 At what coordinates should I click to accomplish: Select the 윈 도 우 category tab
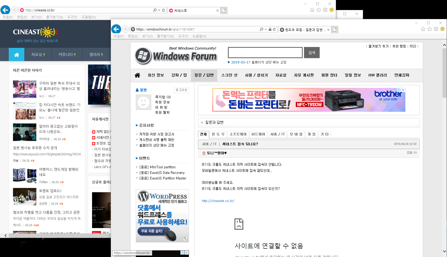tap(218, 134)
